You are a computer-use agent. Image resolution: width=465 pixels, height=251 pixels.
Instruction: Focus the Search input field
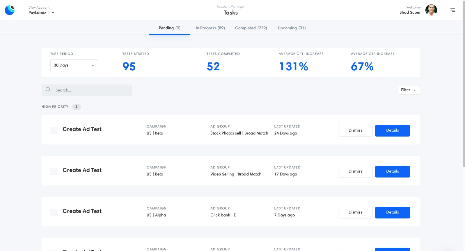click(x=87, y=90)
